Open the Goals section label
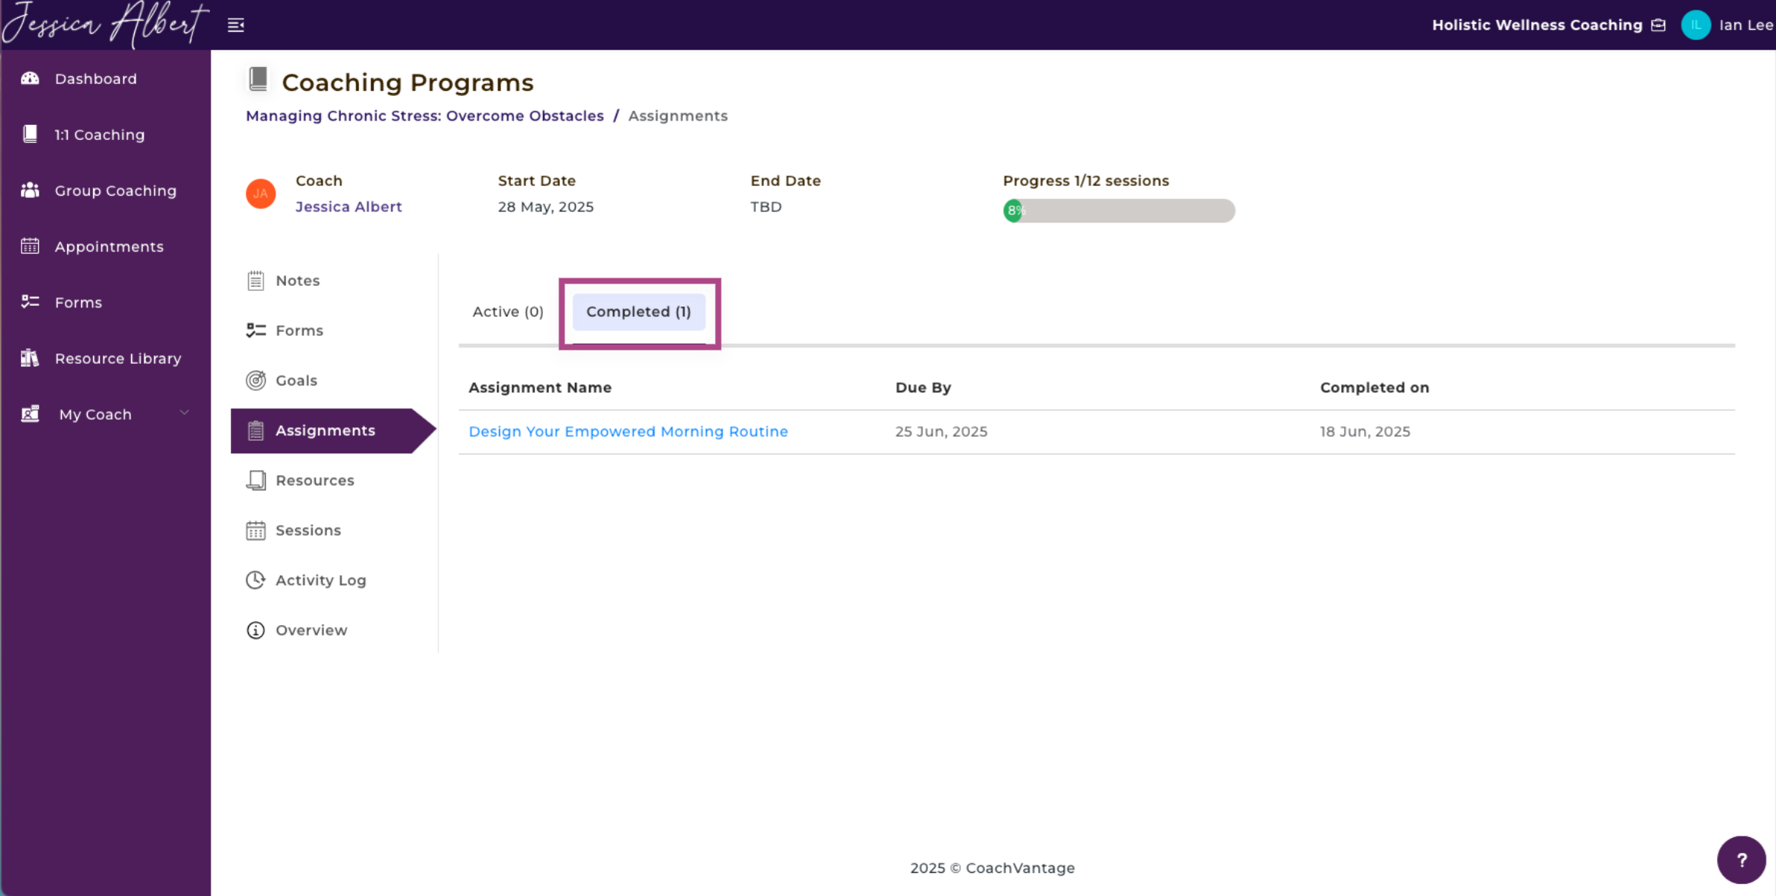 pos(296,380)
